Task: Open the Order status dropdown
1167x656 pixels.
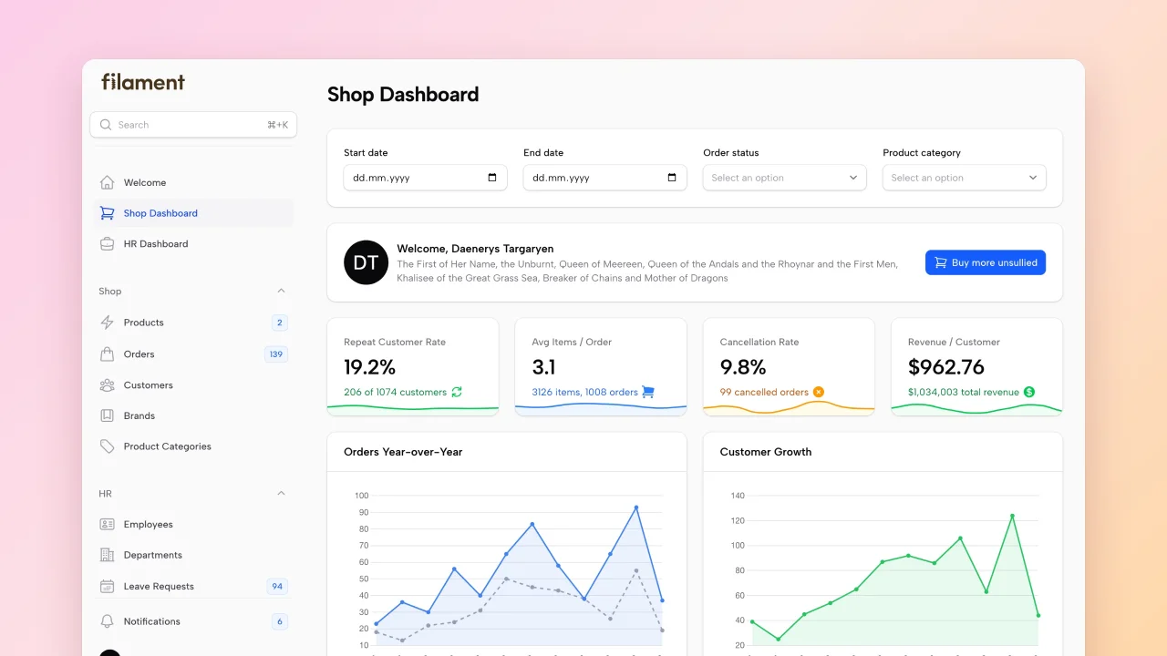Action: pyautogui.click(x=784, y=178)
